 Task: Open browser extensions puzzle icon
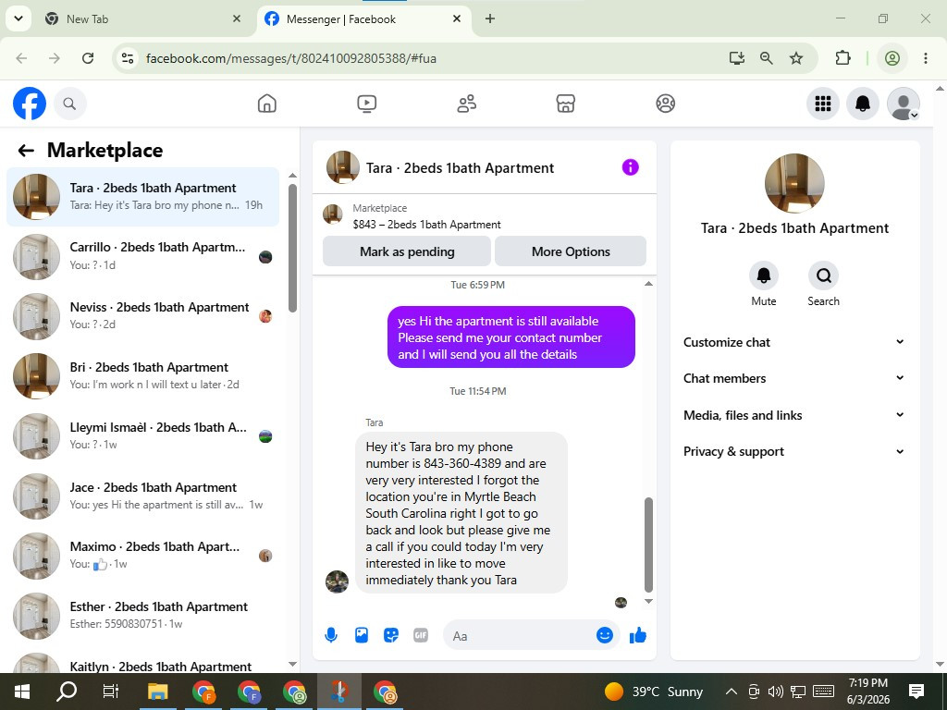[x=842, y=58]
